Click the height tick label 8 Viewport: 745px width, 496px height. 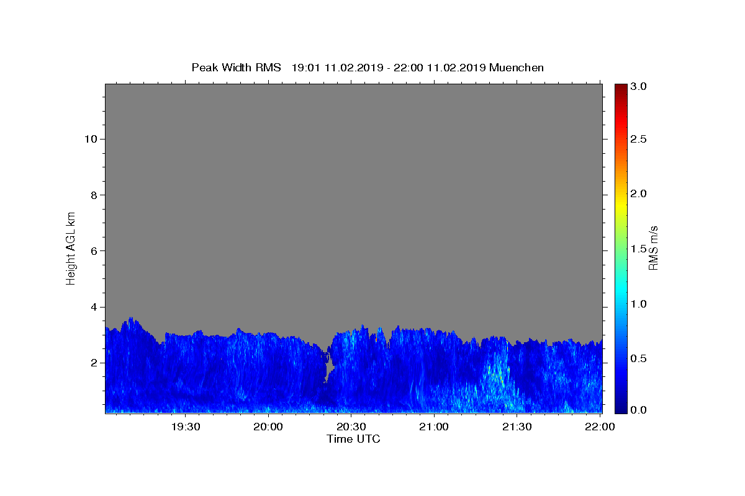(x=93, y=195)
